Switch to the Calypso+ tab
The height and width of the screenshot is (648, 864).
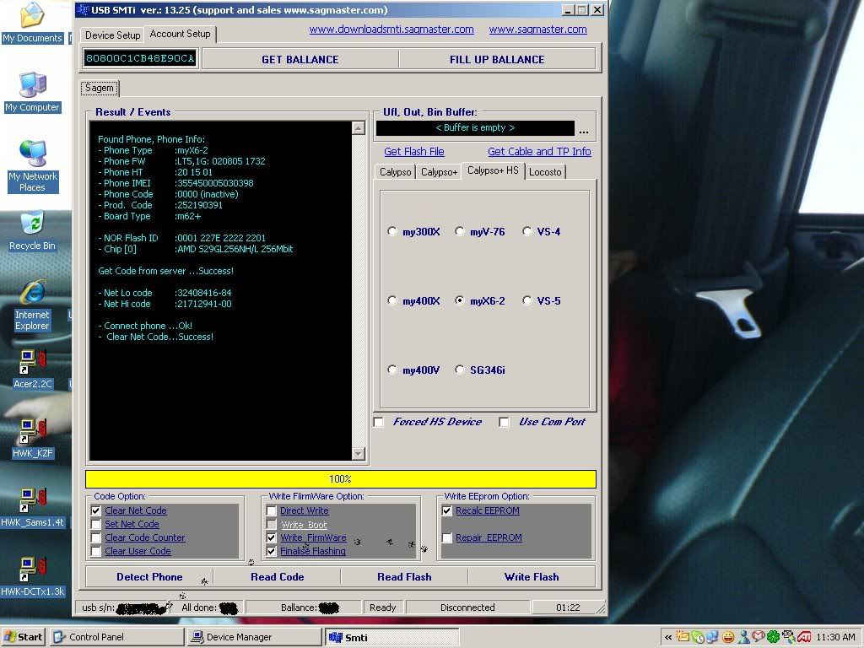(x=439, y=172)
